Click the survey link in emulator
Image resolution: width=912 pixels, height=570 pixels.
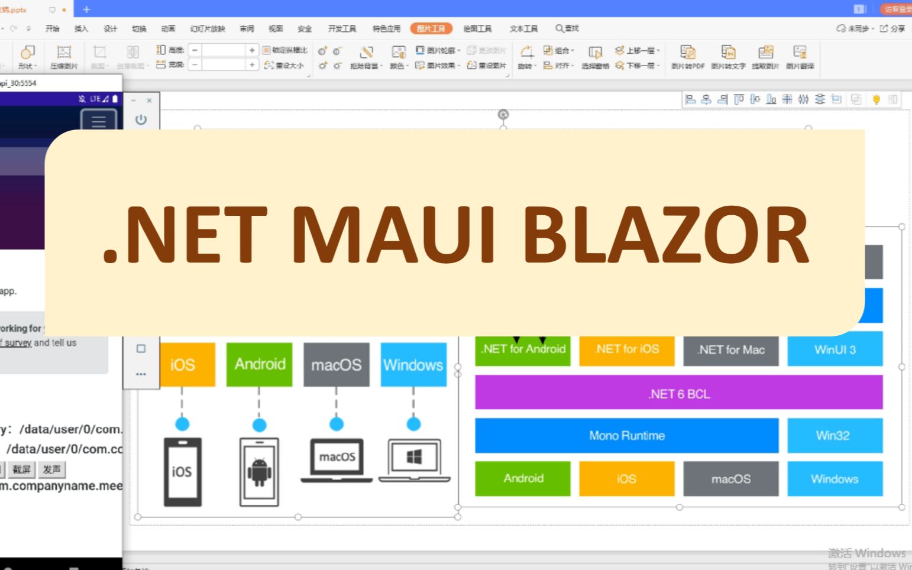17,342
